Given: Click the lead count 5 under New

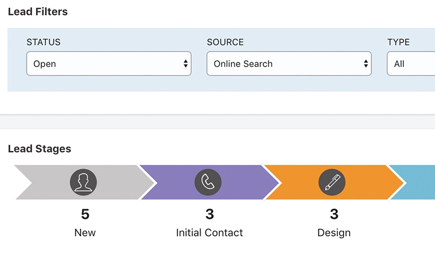Looking at the screenshot, I should (85, 214).
